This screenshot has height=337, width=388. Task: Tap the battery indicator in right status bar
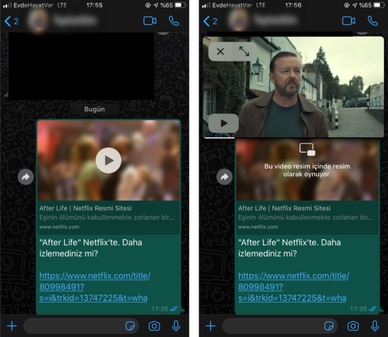379,5
